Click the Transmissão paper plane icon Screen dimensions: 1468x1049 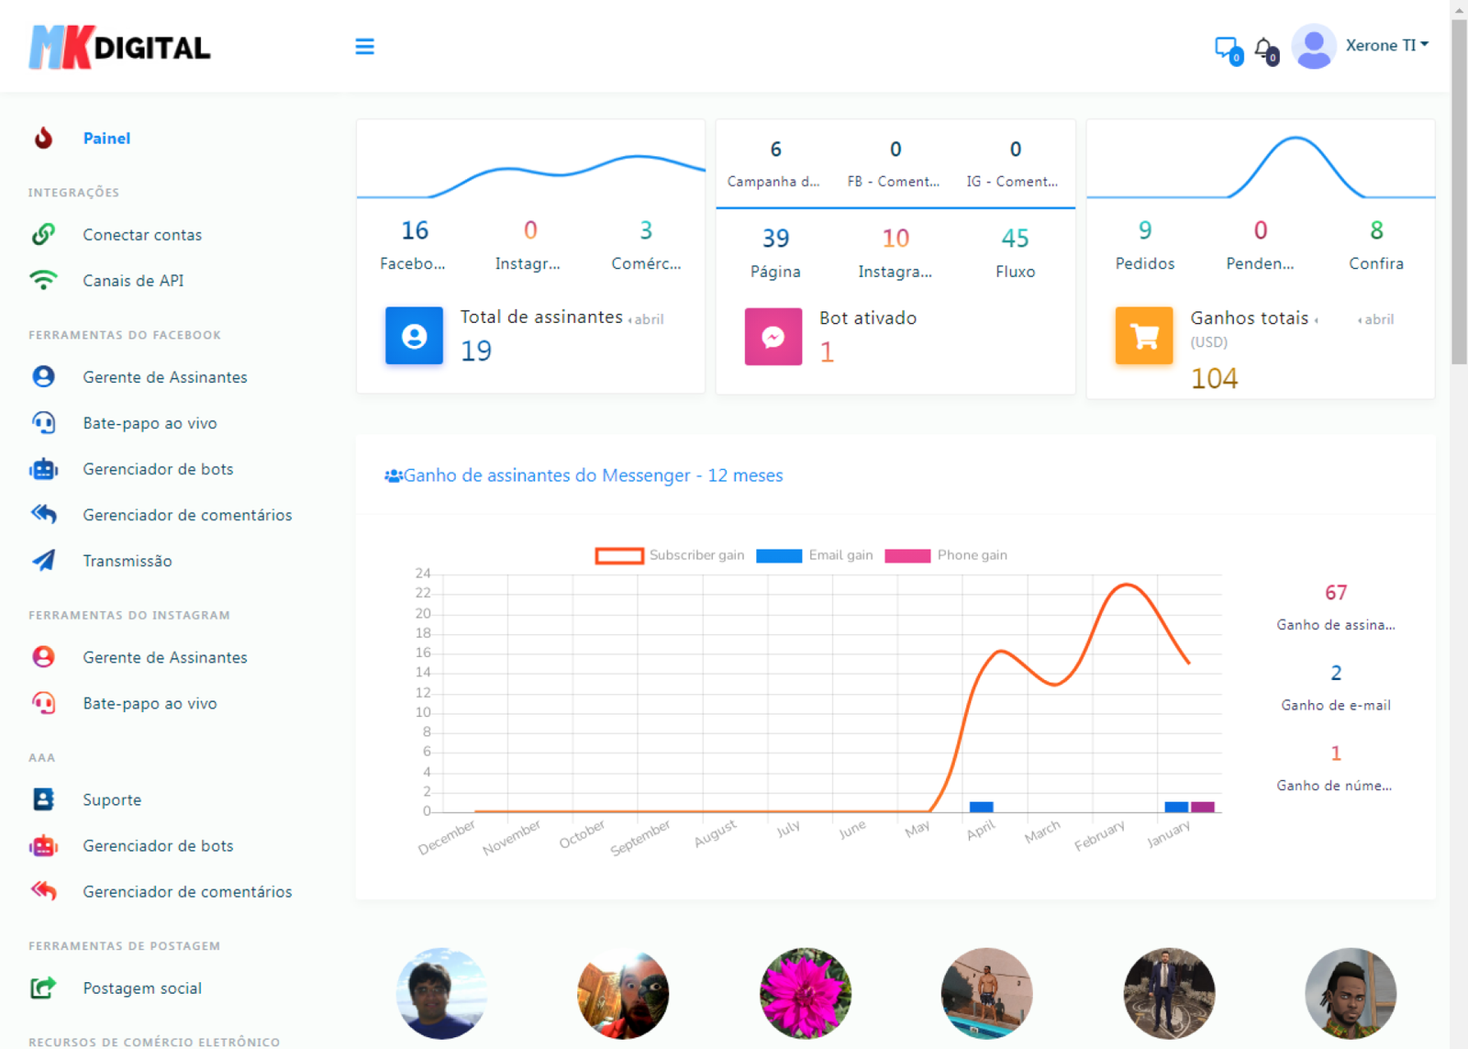[x=43, y=561]
